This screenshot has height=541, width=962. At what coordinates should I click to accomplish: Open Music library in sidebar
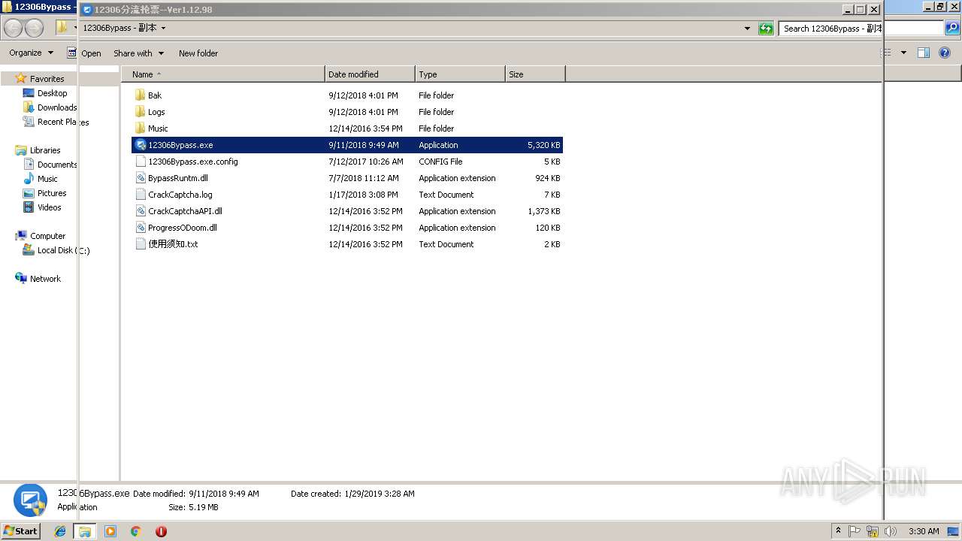click(47, 179)
